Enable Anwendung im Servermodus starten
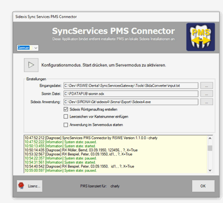The height and width of the screenshot is (203, 223). coord(66,125)
